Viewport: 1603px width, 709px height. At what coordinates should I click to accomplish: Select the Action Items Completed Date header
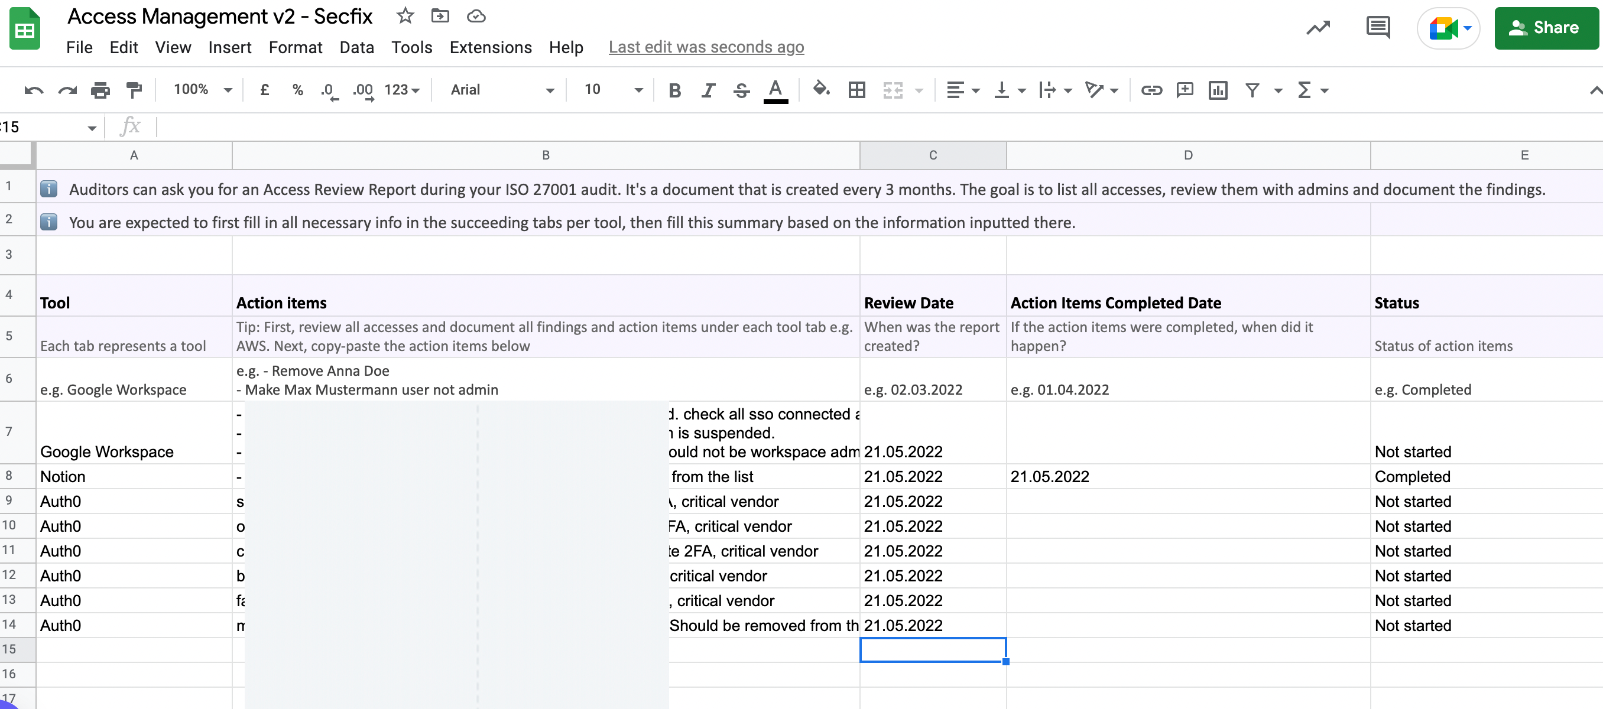point(1188,296)
